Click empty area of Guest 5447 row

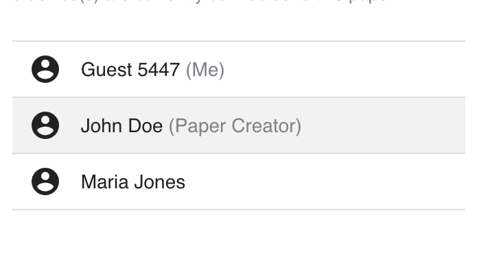click(345, 69)
